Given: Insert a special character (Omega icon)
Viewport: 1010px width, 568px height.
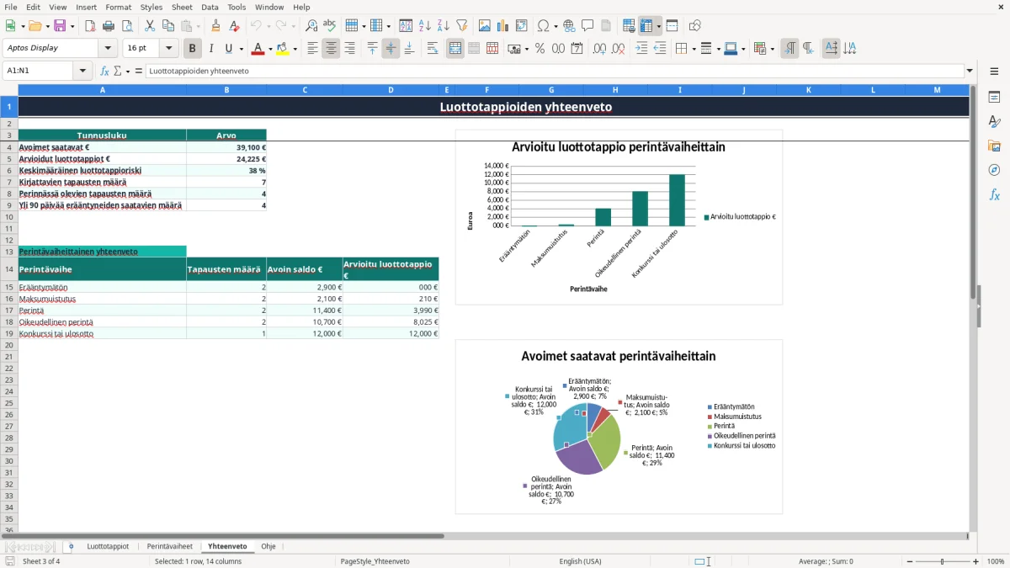Looking at the screenshot, I should tap(543, 26).
